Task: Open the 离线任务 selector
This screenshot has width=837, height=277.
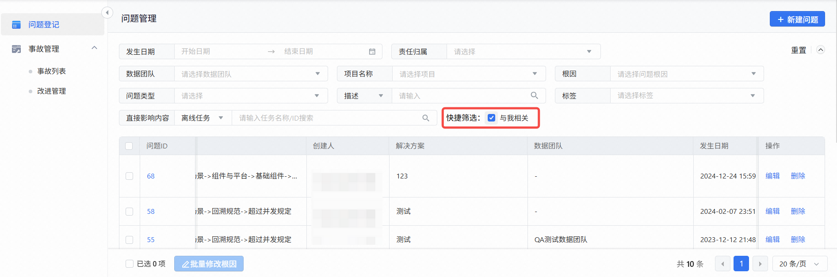Action: click(x=203, y=118)
